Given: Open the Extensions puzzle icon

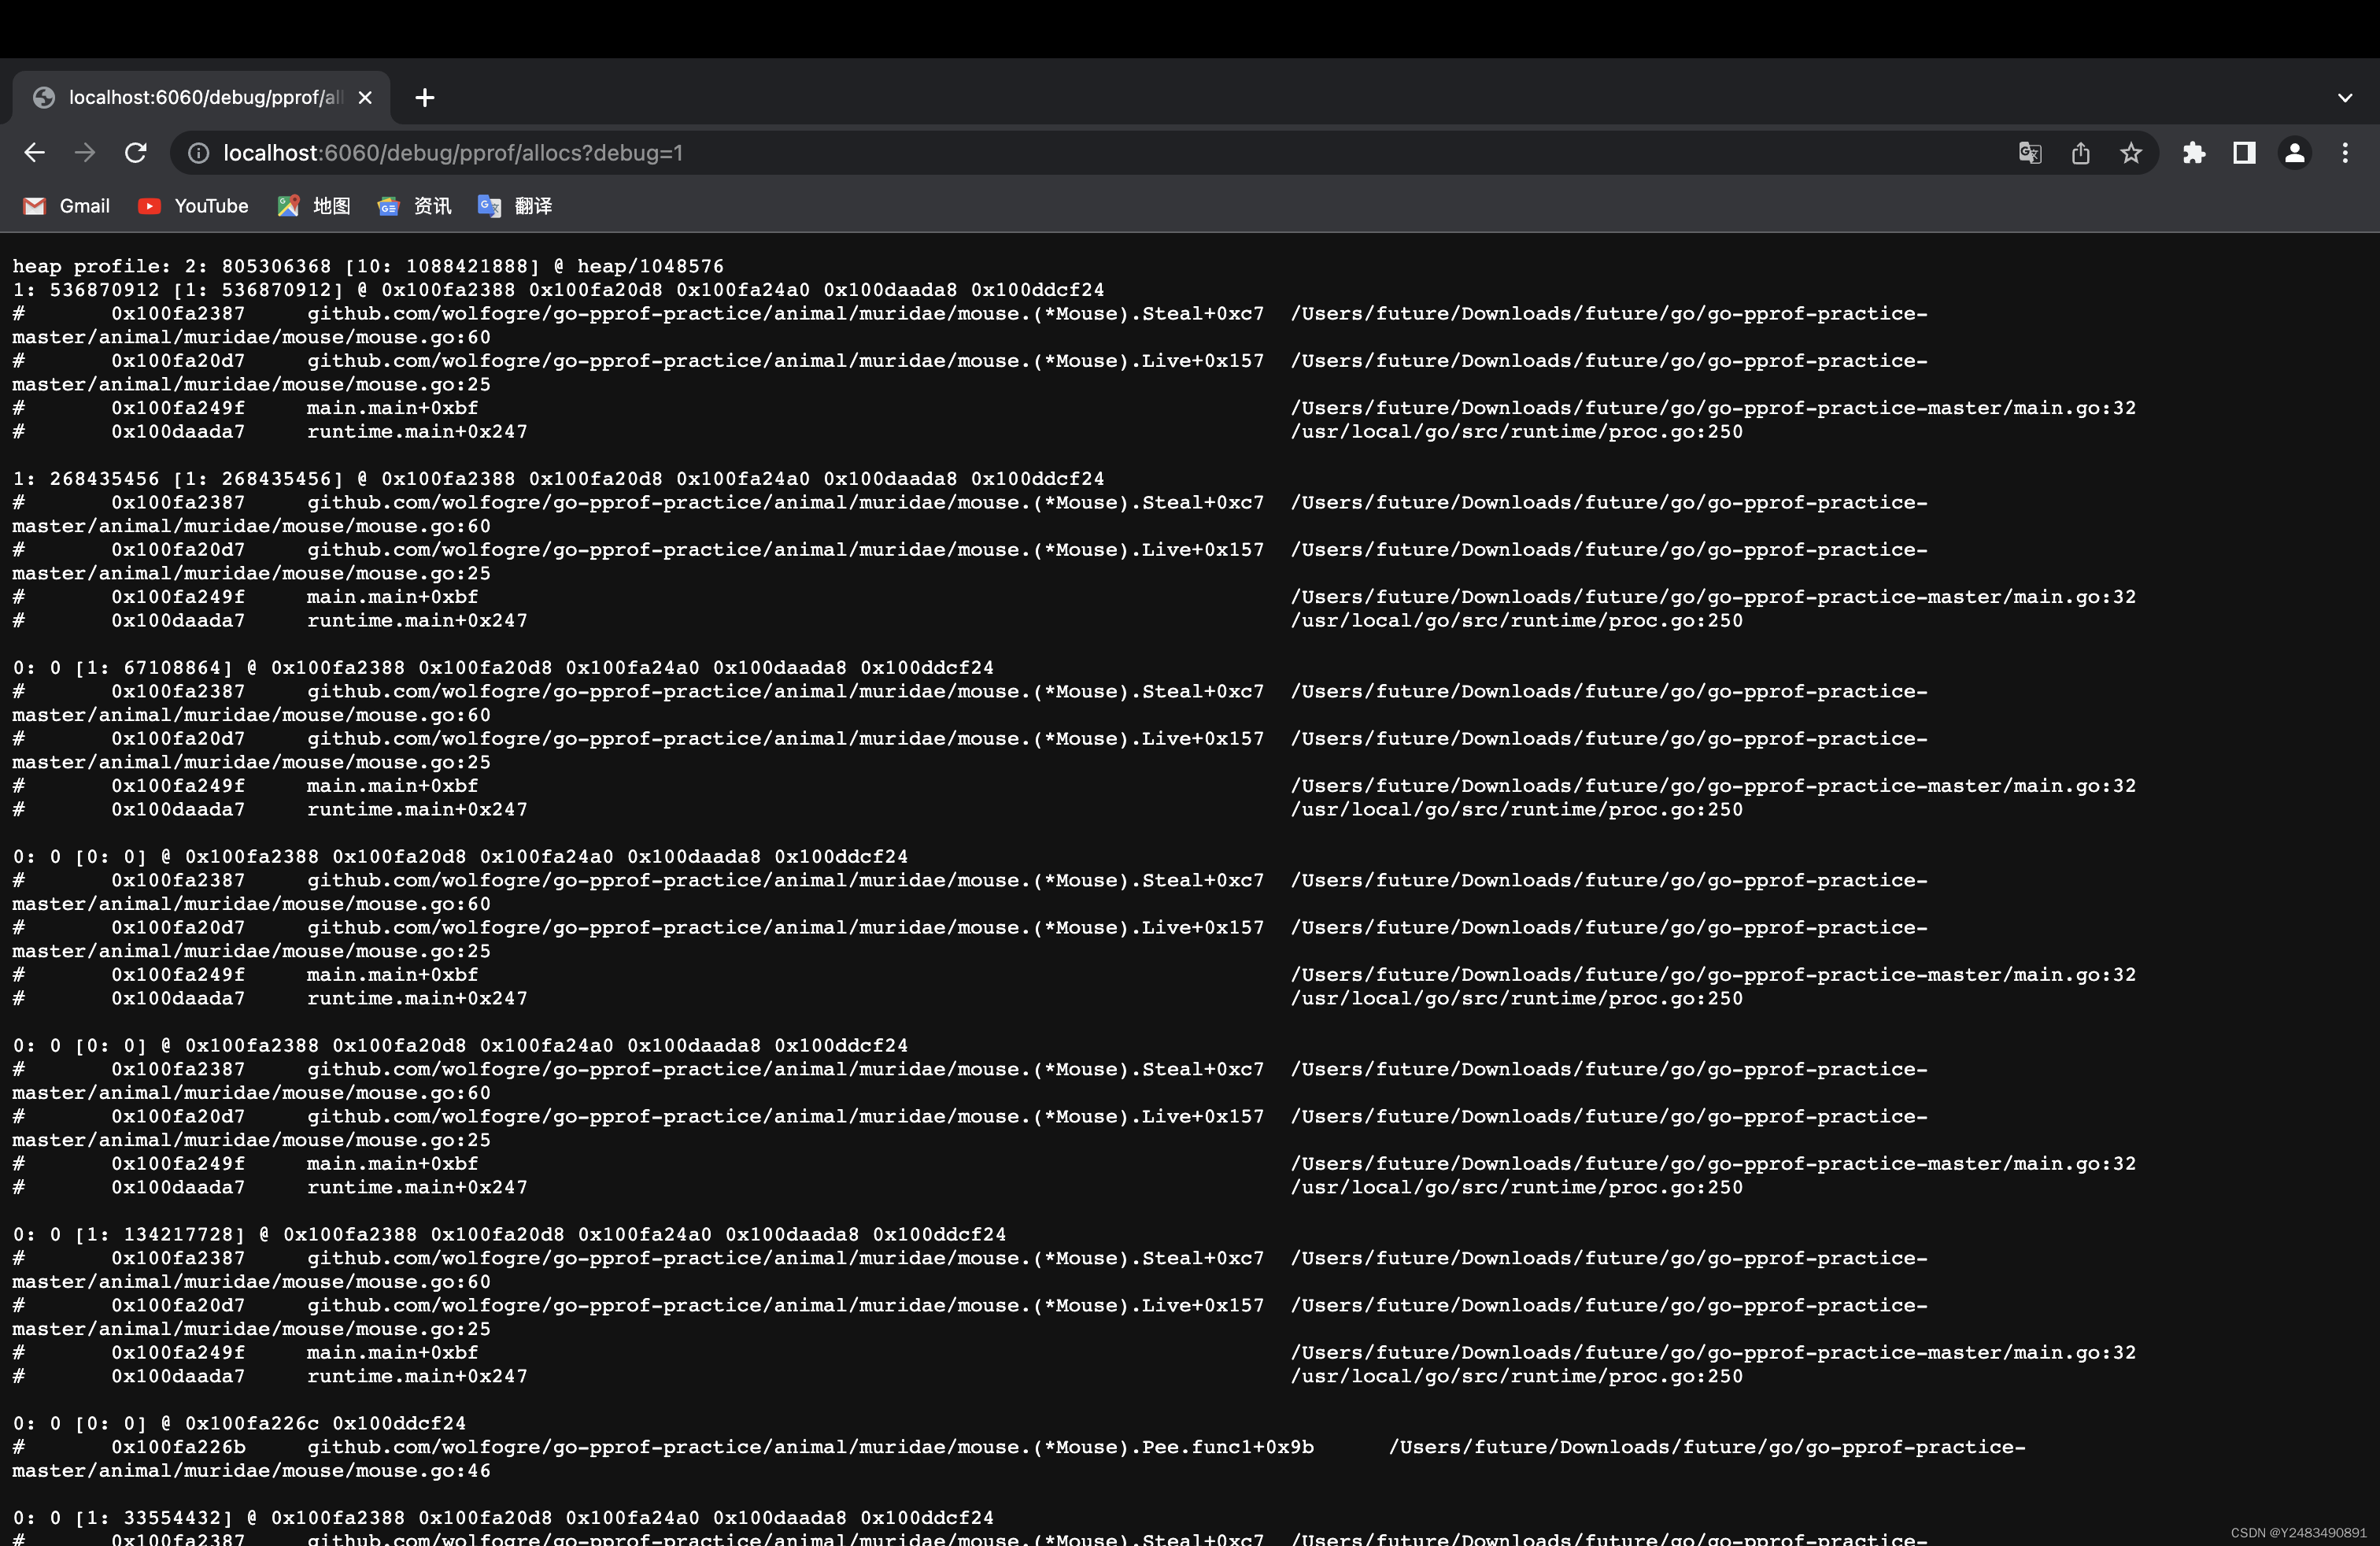Looking at the screenshot, I should point(2193,153).
